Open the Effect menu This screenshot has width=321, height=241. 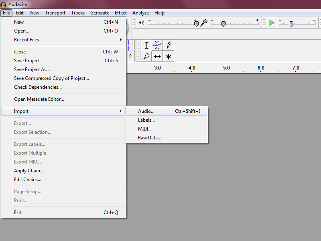[x=121, y=13]
